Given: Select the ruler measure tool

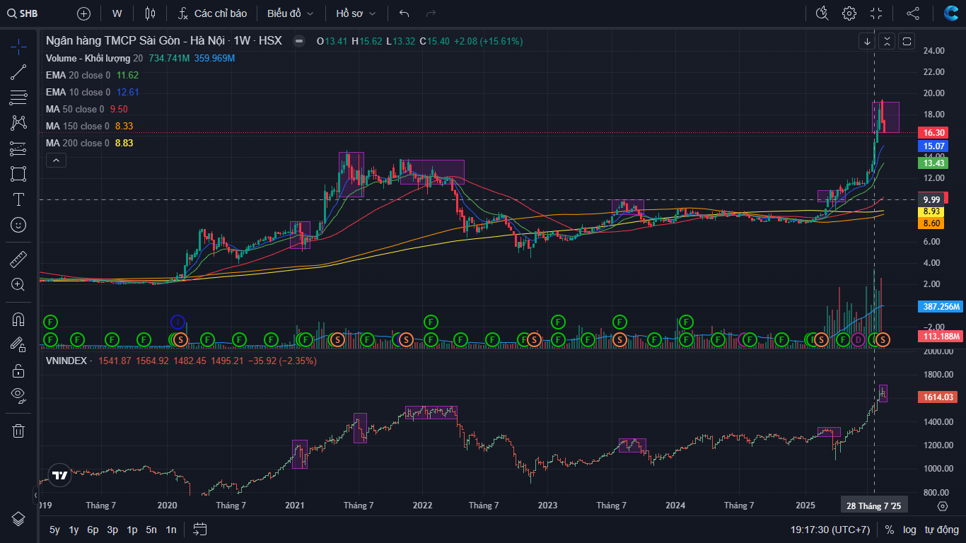Looking at the screenshot, I should tap(18, 259).
